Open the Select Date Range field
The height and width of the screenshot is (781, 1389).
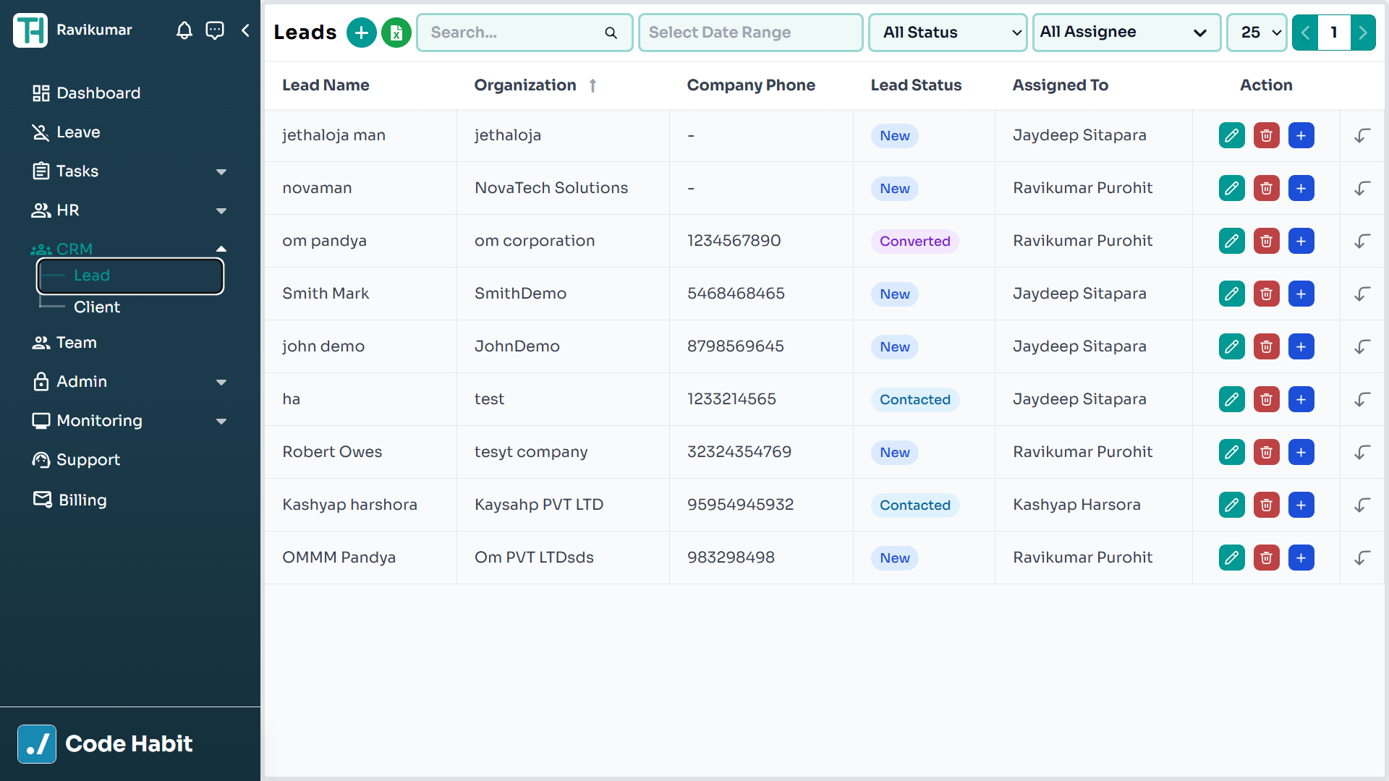(x=751, y=33)
